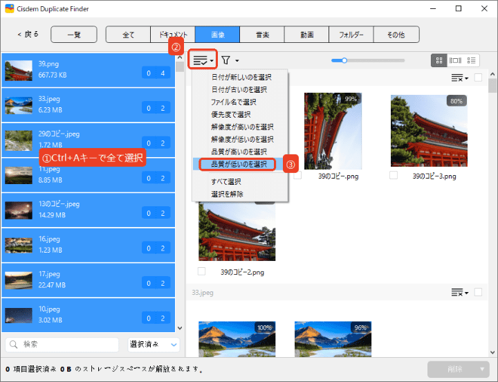Open deselect menu icon for the 39.png group

pos(459,78)
